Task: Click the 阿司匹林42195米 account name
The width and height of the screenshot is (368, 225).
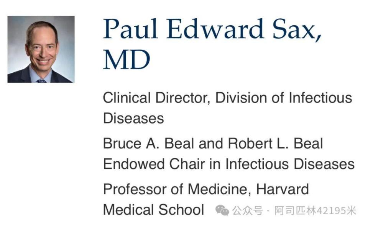Action: pyautogui.click(x=315, y=210)
